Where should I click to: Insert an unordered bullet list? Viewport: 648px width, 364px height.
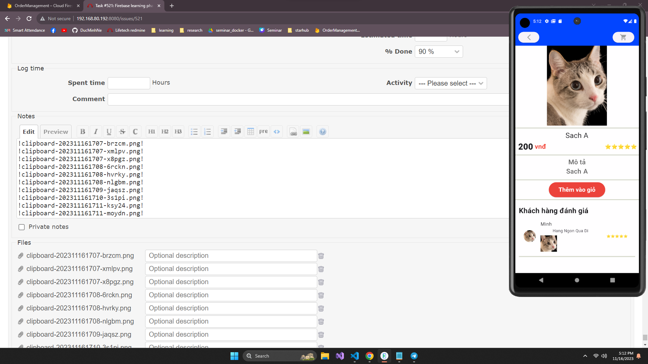pyautogui.click(x=194, y=132)
